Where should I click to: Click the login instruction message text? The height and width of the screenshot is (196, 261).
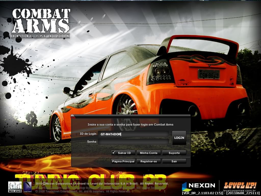pos(130,125)
